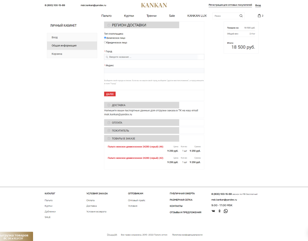Open footer Оплата link
The width and height of the screenshot is (308, 241).
click(x=90, y=200)
